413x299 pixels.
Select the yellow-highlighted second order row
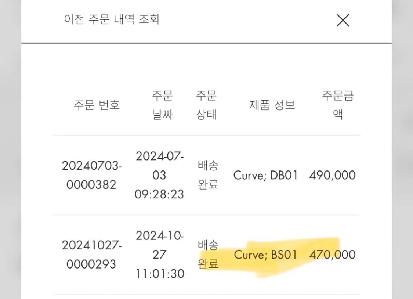(x=206, y=255)
